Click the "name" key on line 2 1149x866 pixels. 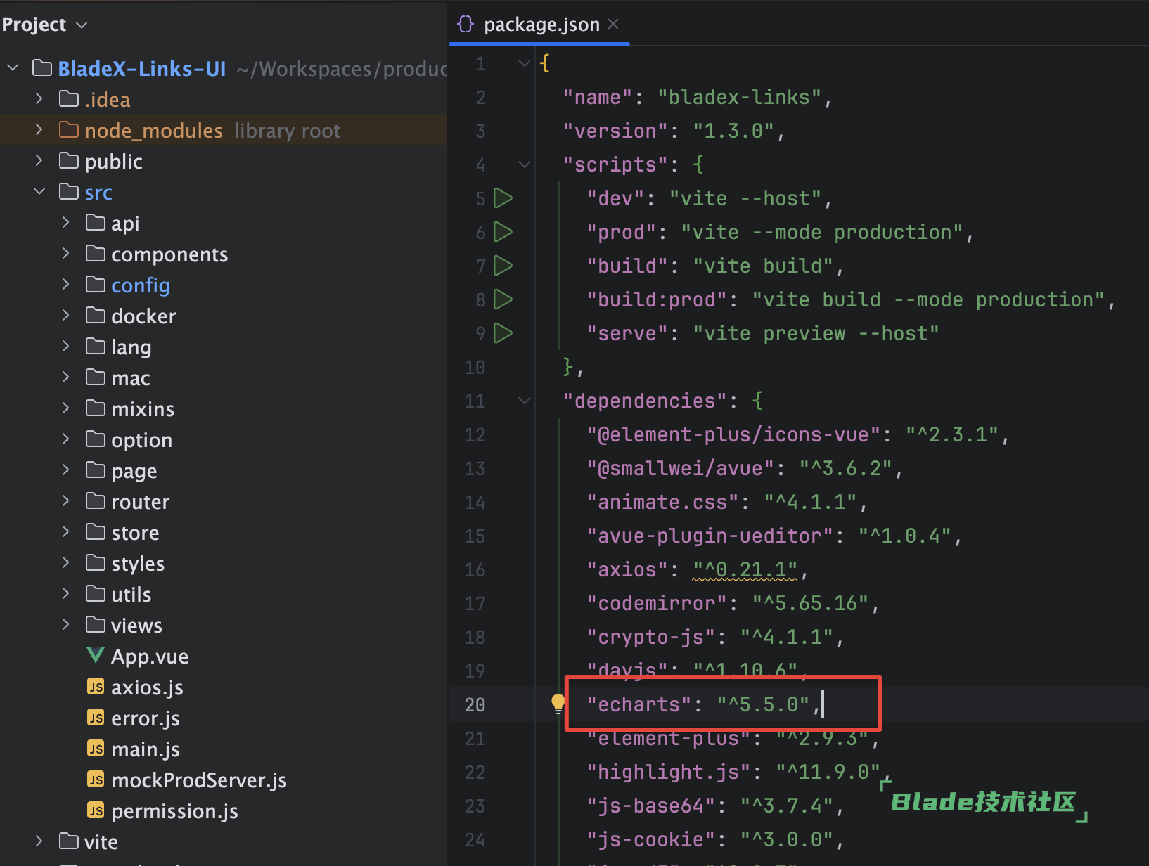pos(598,97)
